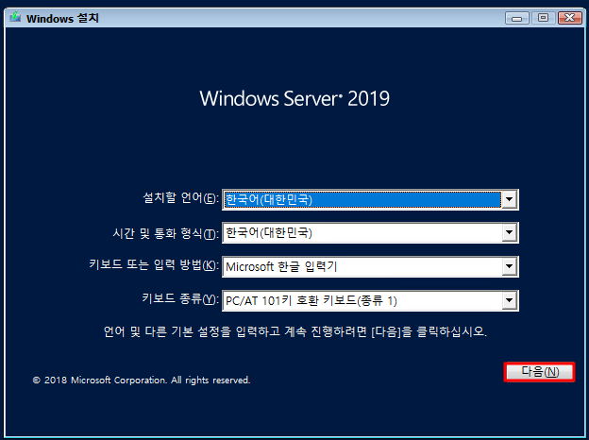
Task: Click the 다음(N) button
Action: 539,372
